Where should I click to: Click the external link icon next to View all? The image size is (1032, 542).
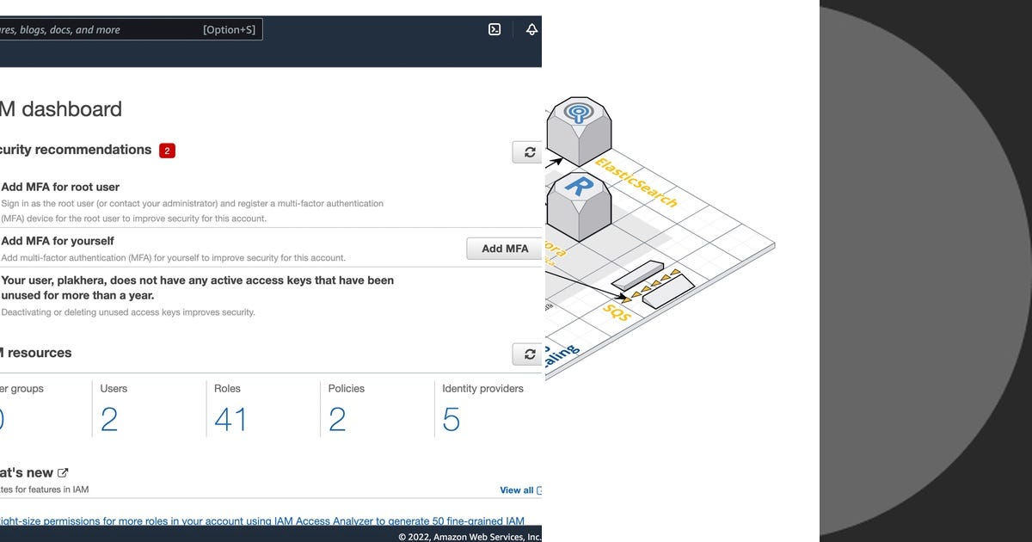tap(540, 490)
